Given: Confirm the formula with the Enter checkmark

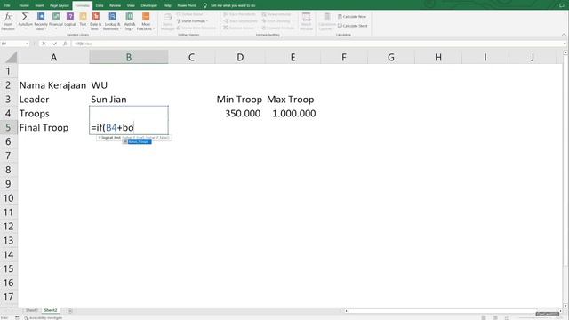Looking at the screenshot, I should coord(54,44).
